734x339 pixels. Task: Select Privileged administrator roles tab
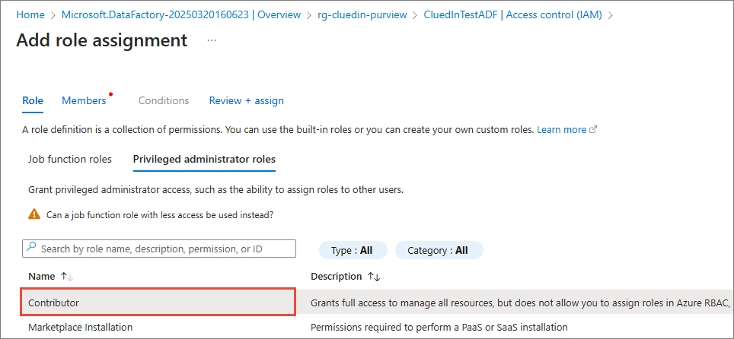[204, 159]
